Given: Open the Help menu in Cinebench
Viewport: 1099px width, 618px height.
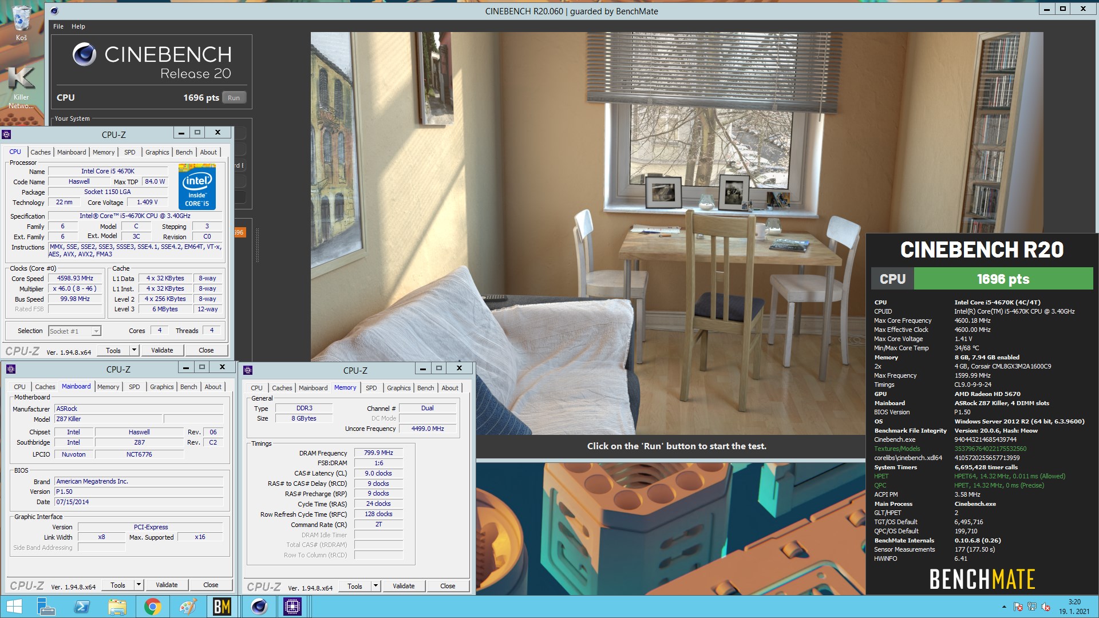Looking at the screenshot, I should coord(78,26).
